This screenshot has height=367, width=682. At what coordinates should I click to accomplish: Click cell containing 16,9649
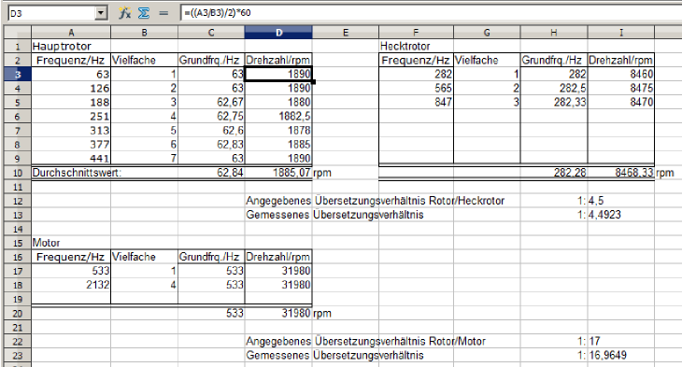click(x=621, y=355)
